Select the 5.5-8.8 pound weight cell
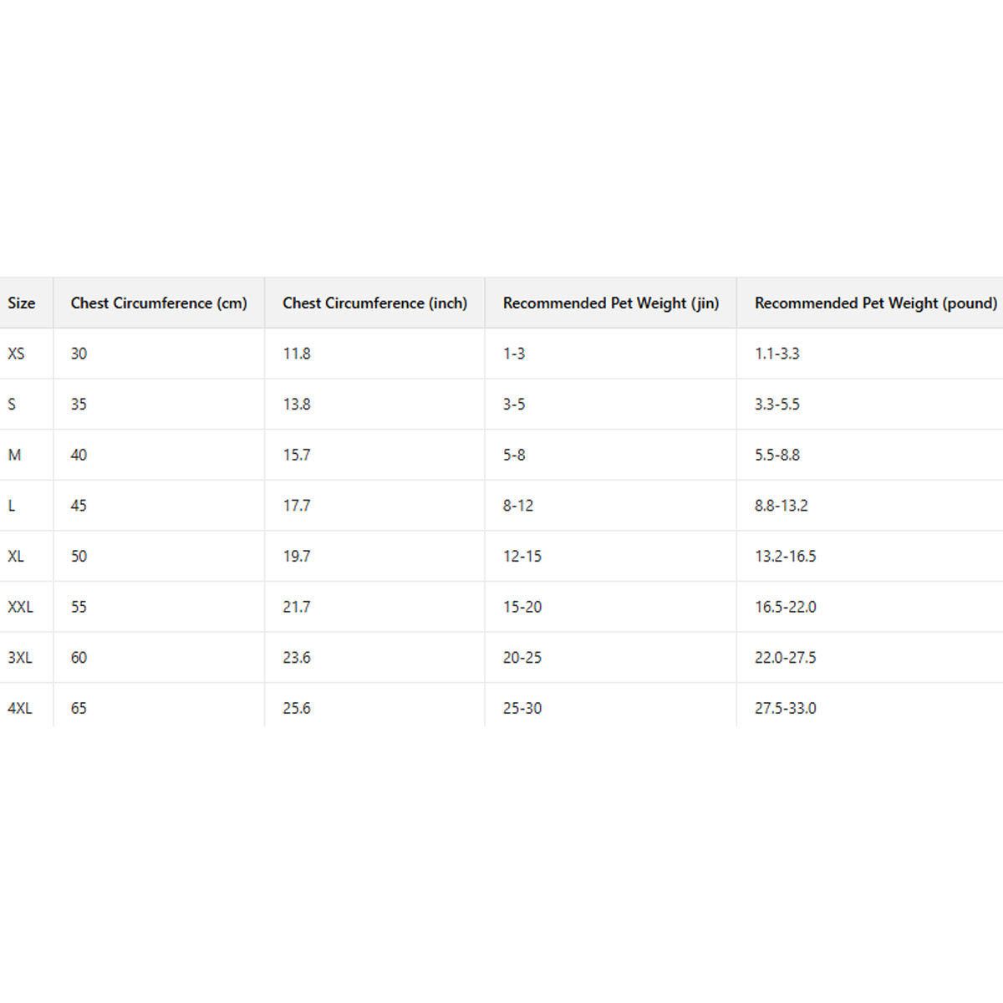Viewport: 1003px width, 1003px height. pos(777,455)
